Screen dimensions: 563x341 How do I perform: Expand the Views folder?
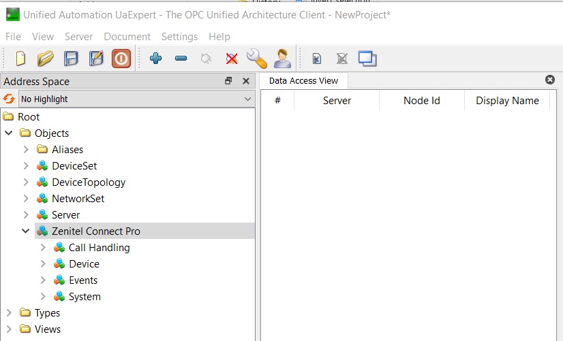[x=9, y=329]
